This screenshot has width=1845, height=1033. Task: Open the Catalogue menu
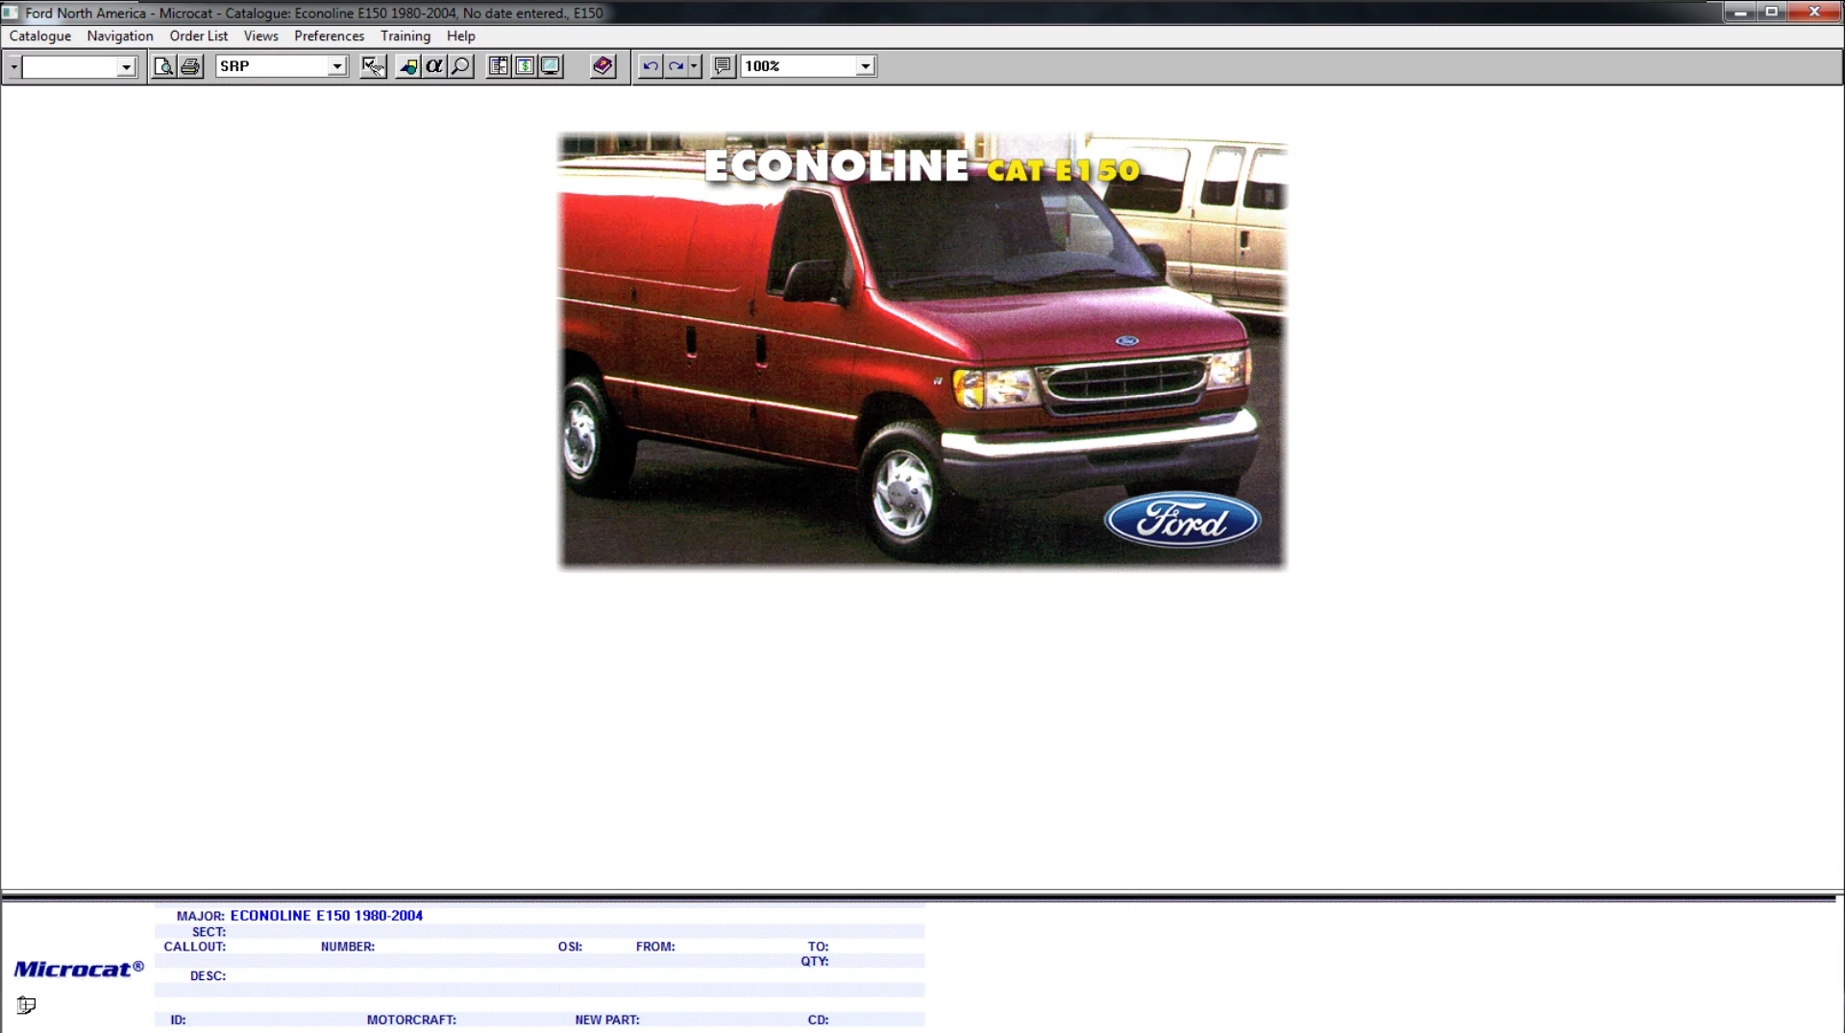coord(40,36)
